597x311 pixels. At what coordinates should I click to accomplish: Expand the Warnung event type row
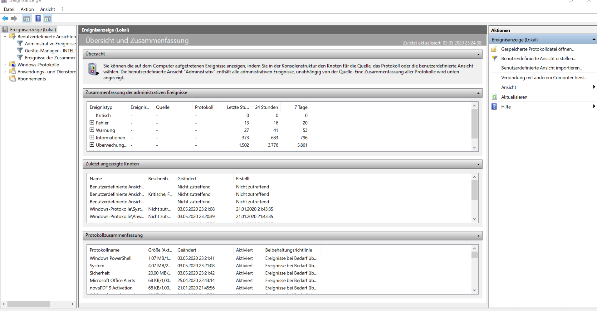92,130
